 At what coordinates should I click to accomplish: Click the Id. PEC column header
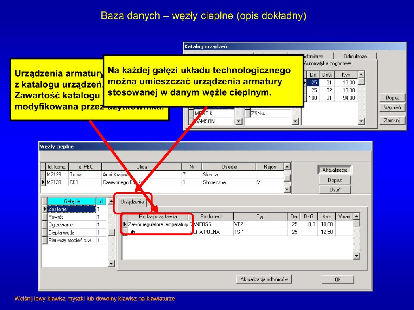tap(85, 167)
